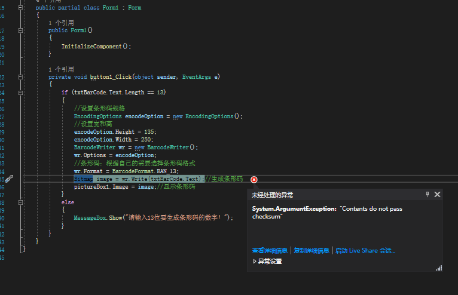Click reference count above Form1 constructor
Viewport: 458px width, 295px height.
[x=61, y=23]
